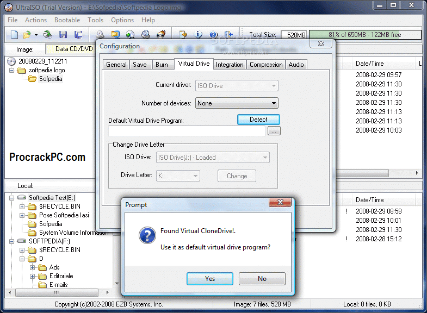Close the Prompt dialog with red X
Viewport: 427px width, 313px height.
(280, 202)
